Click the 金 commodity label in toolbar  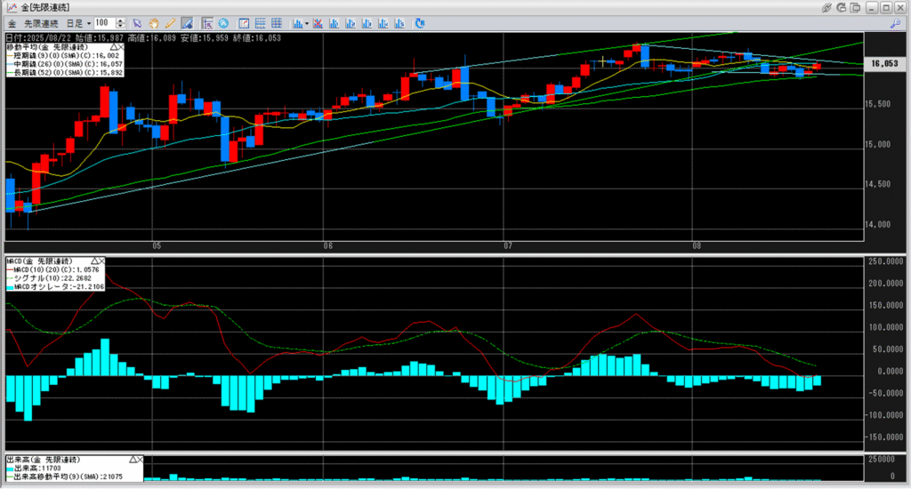pos(12,24)
